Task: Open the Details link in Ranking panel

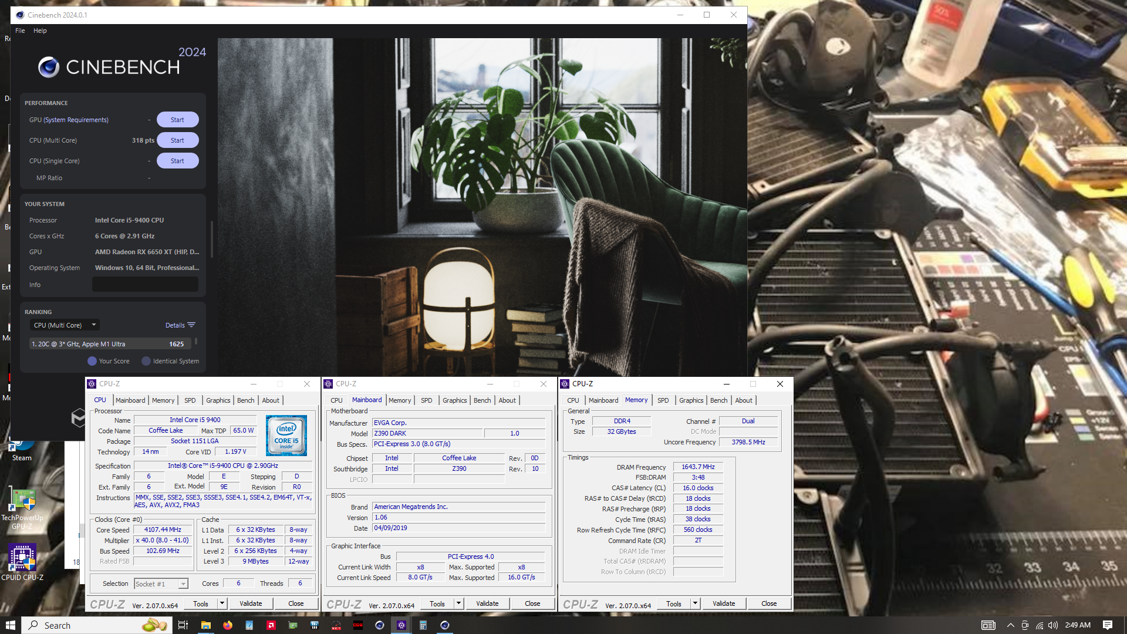Action: pyautogui.click(x=175, y=325)
